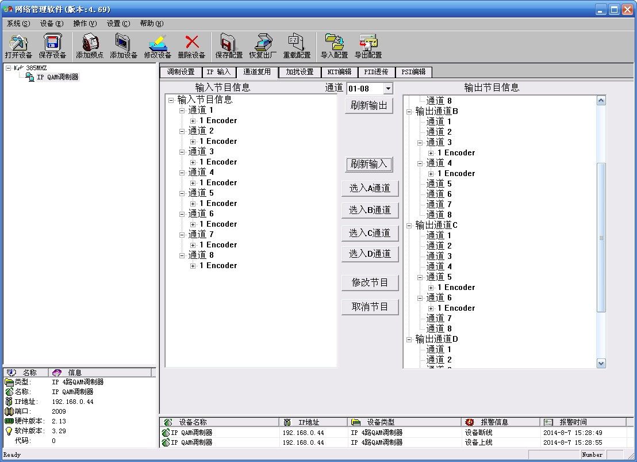
Task: Open the 设备(E) menu
Action: (52, 24)
